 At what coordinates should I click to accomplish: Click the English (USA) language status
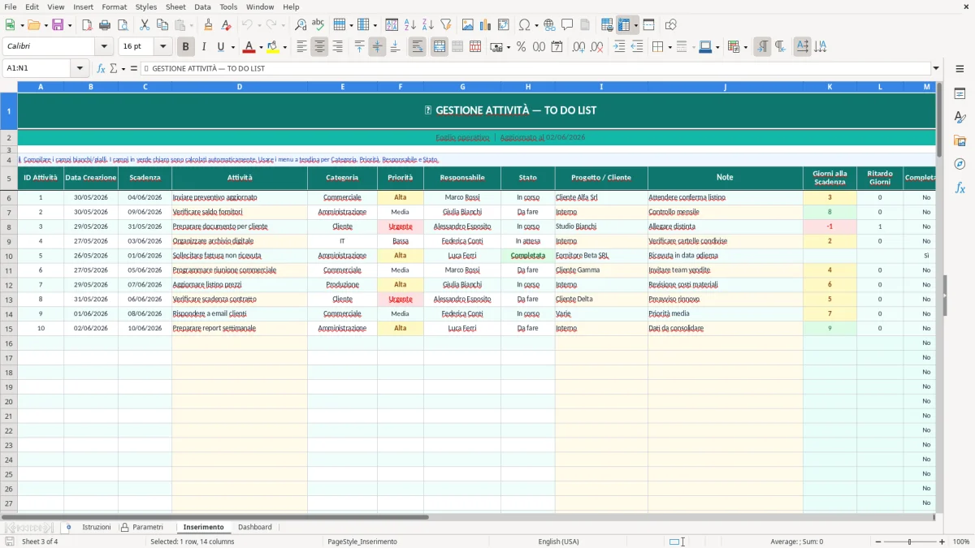coord(558,542)
